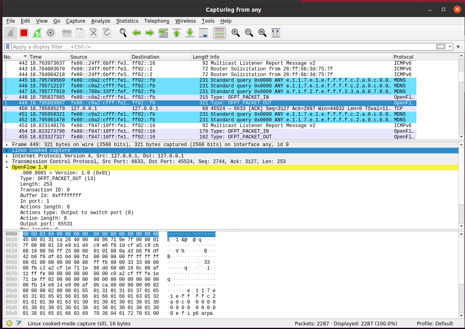Collapse the OpenFlow 1.0 tree

coord(7,167)
